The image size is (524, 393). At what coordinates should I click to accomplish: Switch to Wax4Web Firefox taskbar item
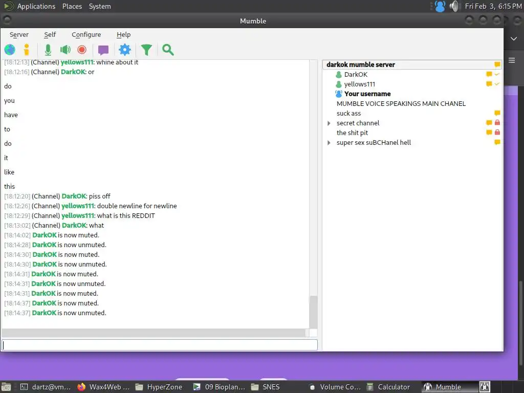(103, 387)
